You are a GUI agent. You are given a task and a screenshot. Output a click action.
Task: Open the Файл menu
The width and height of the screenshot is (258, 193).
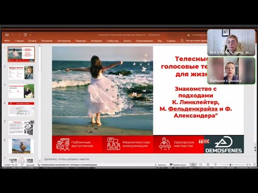point(7,41)
